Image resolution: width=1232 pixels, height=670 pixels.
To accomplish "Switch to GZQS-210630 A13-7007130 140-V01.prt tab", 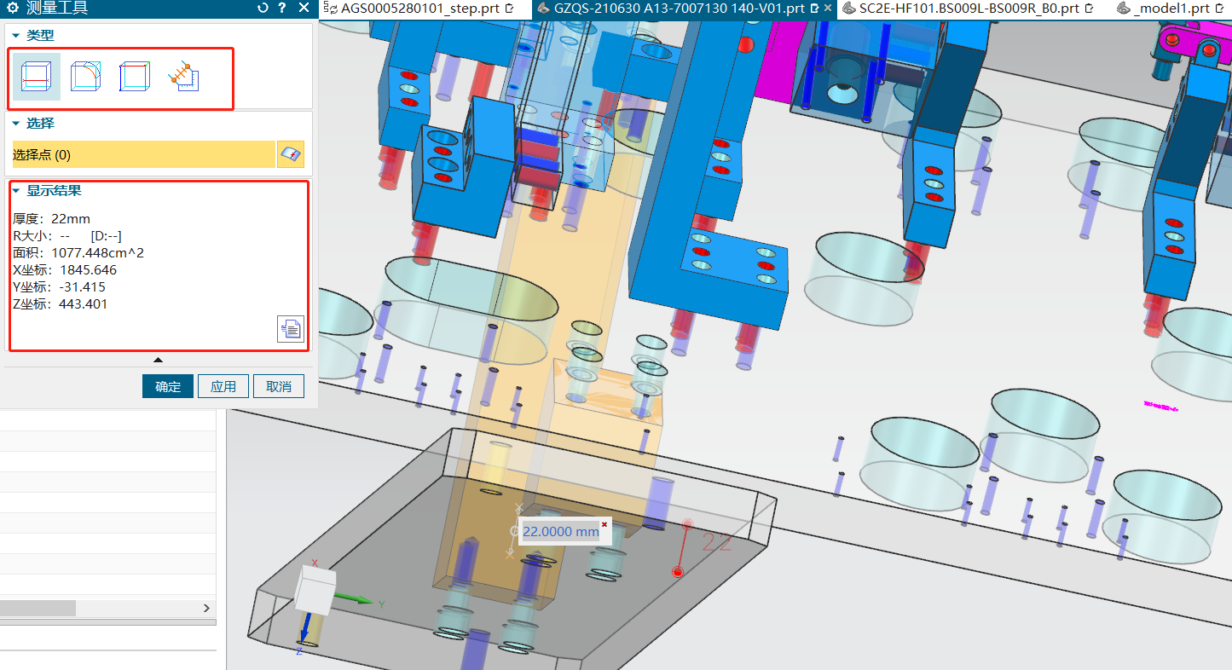I will coord(678,9).
